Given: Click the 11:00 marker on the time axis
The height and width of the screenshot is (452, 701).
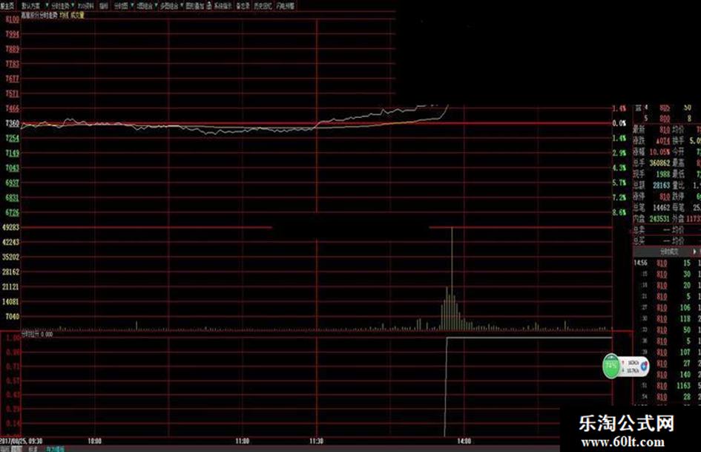Looking at the screenshot, I should pyautogui.click(x=243, y=441).
